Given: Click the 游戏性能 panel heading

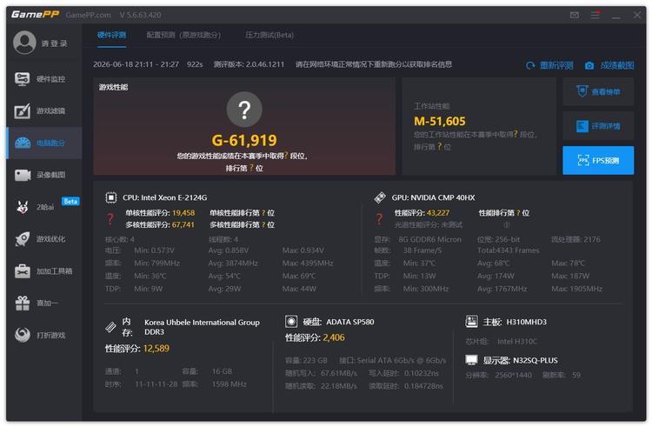Looking at the screenshot, I should pos(113,87).
